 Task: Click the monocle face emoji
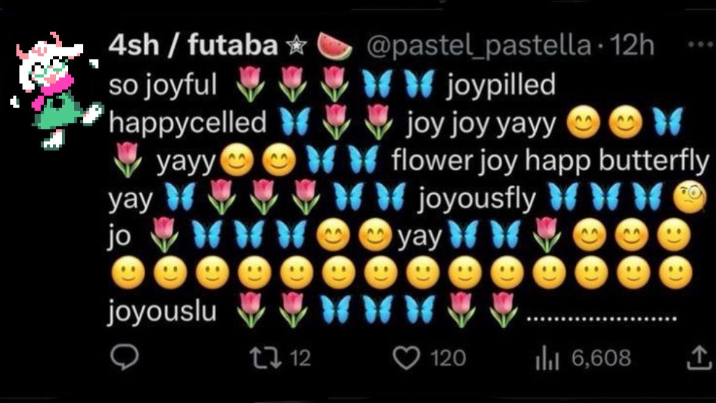tap(689, 198)
